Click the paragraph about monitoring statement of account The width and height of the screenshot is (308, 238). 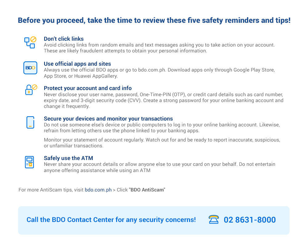[x=162, y=143]
